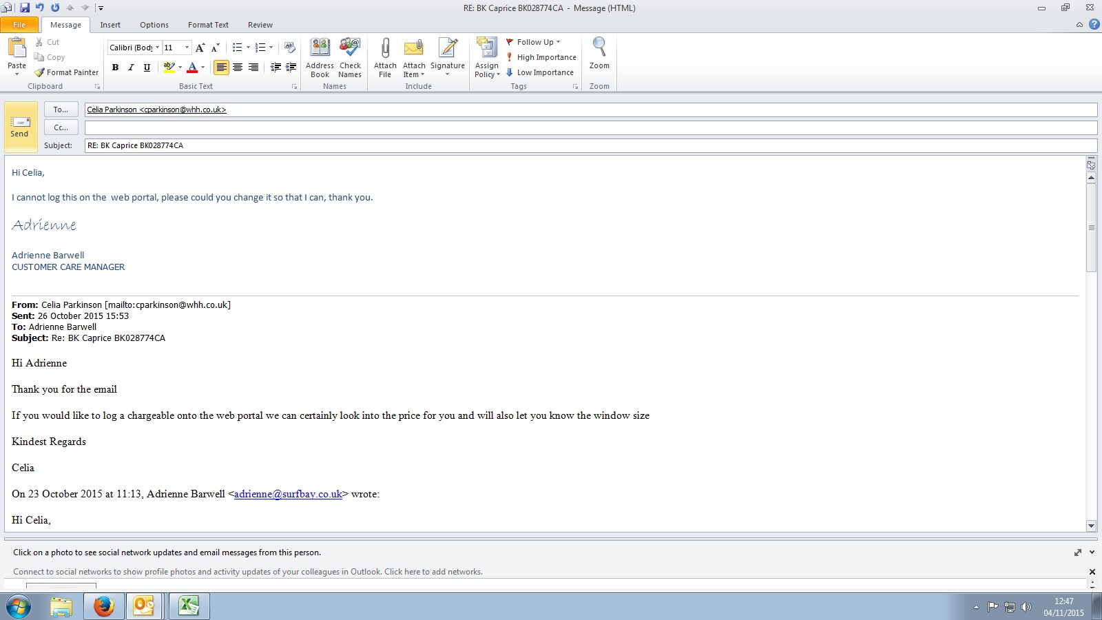The image size is (1102, 620).
Task: Apply the red font color
Action: tap(192, 68)
